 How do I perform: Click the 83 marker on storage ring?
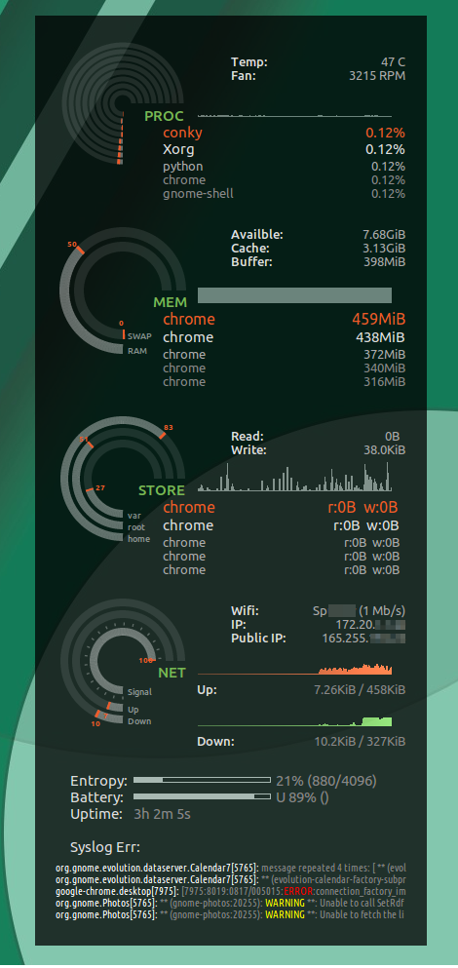pos(169,428)
